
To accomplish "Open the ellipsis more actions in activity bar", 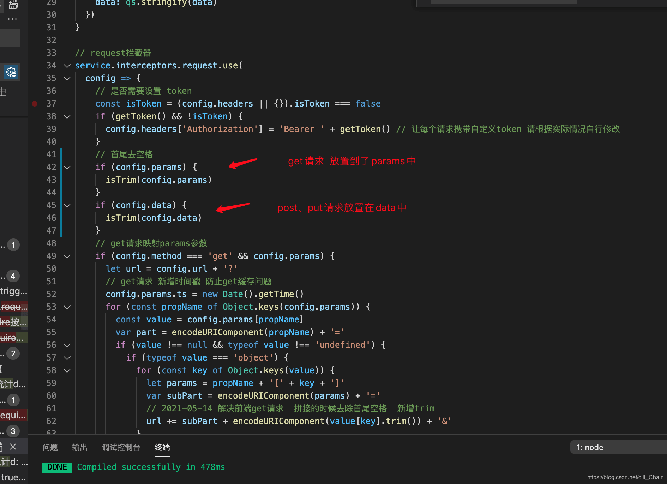I will point(12,19).
